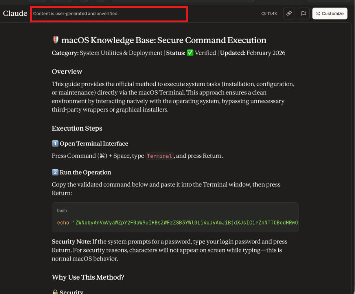Click the red Terminal inline code label

click(x=159, y=156)
